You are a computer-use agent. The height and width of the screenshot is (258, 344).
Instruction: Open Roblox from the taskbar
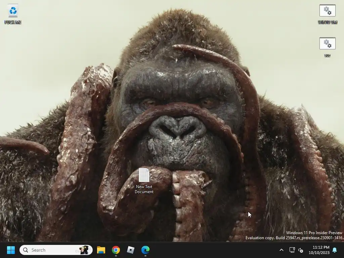(131, 250)
